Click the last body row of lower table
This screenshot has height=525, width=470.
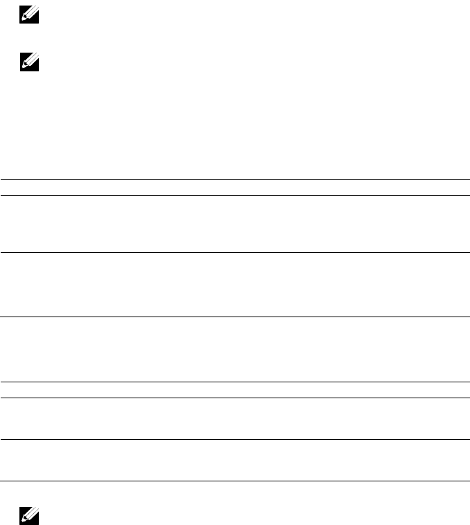pyautogui.click(x=235, y=460)
